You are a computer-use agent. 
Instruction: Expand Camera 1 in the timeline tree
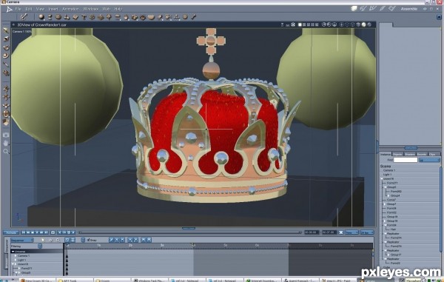point(16,255)
